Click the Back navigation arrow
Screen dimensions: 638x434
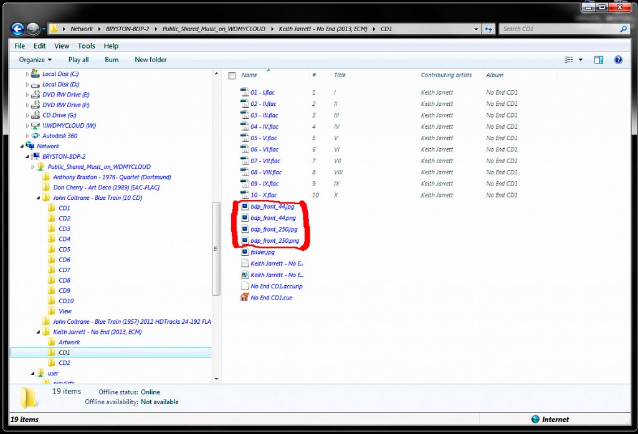[17, 29]
